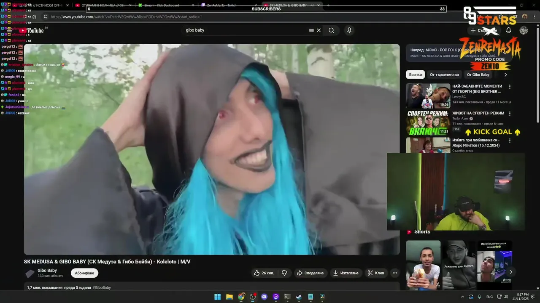This screenshot has height=303, width=540.
Task: Open microphone tray icon
Action: tap(479, 297)
